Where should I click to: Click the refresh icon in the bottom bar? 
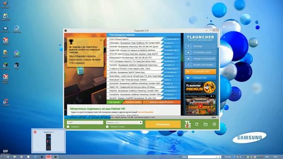(196, 124)
